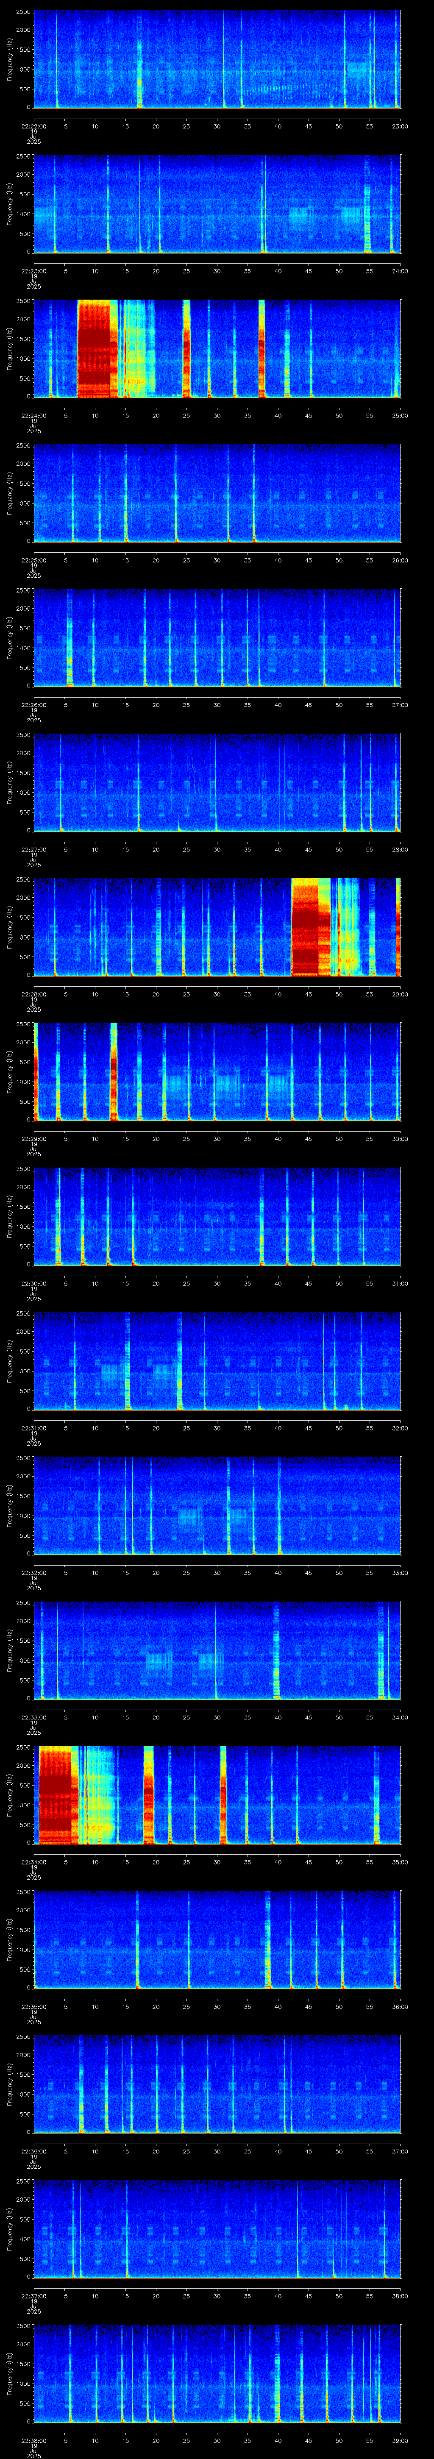Screen dimensions: 434x2459
Task: Click Frequency (Hz) axis title of 22:22:00 plot
Action: [x=10, y=59]
